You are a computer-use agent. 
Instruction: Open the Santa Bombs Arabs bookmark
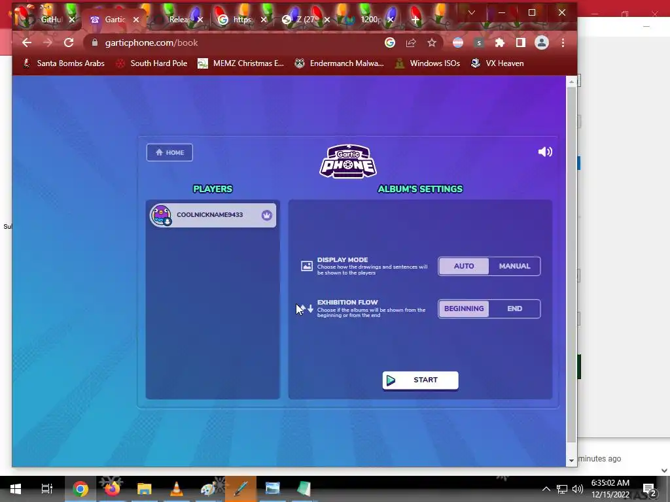click(63, 63)
